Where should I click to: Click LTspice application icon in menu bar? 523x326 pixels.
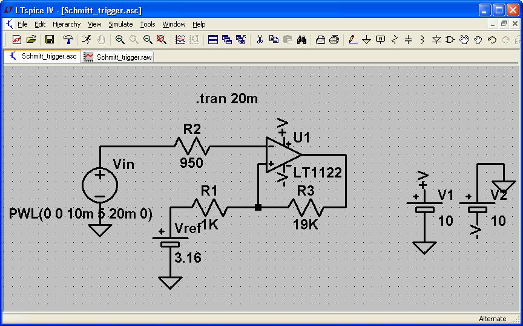(x=10, y=24)
